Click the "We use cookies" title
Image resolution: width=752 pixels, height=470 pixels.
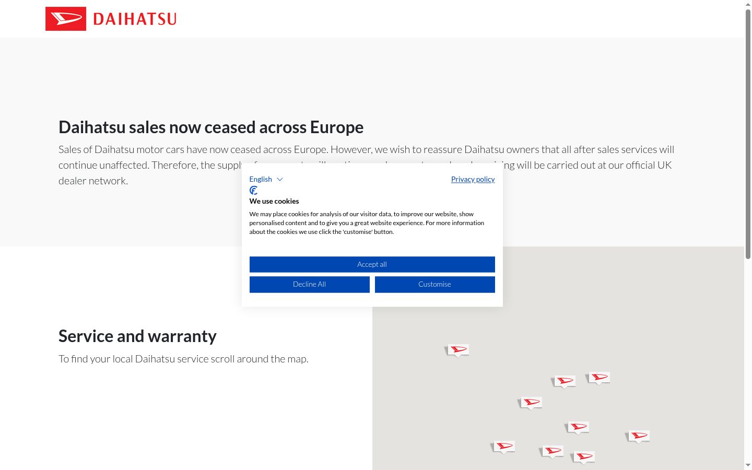pos(274,201)
